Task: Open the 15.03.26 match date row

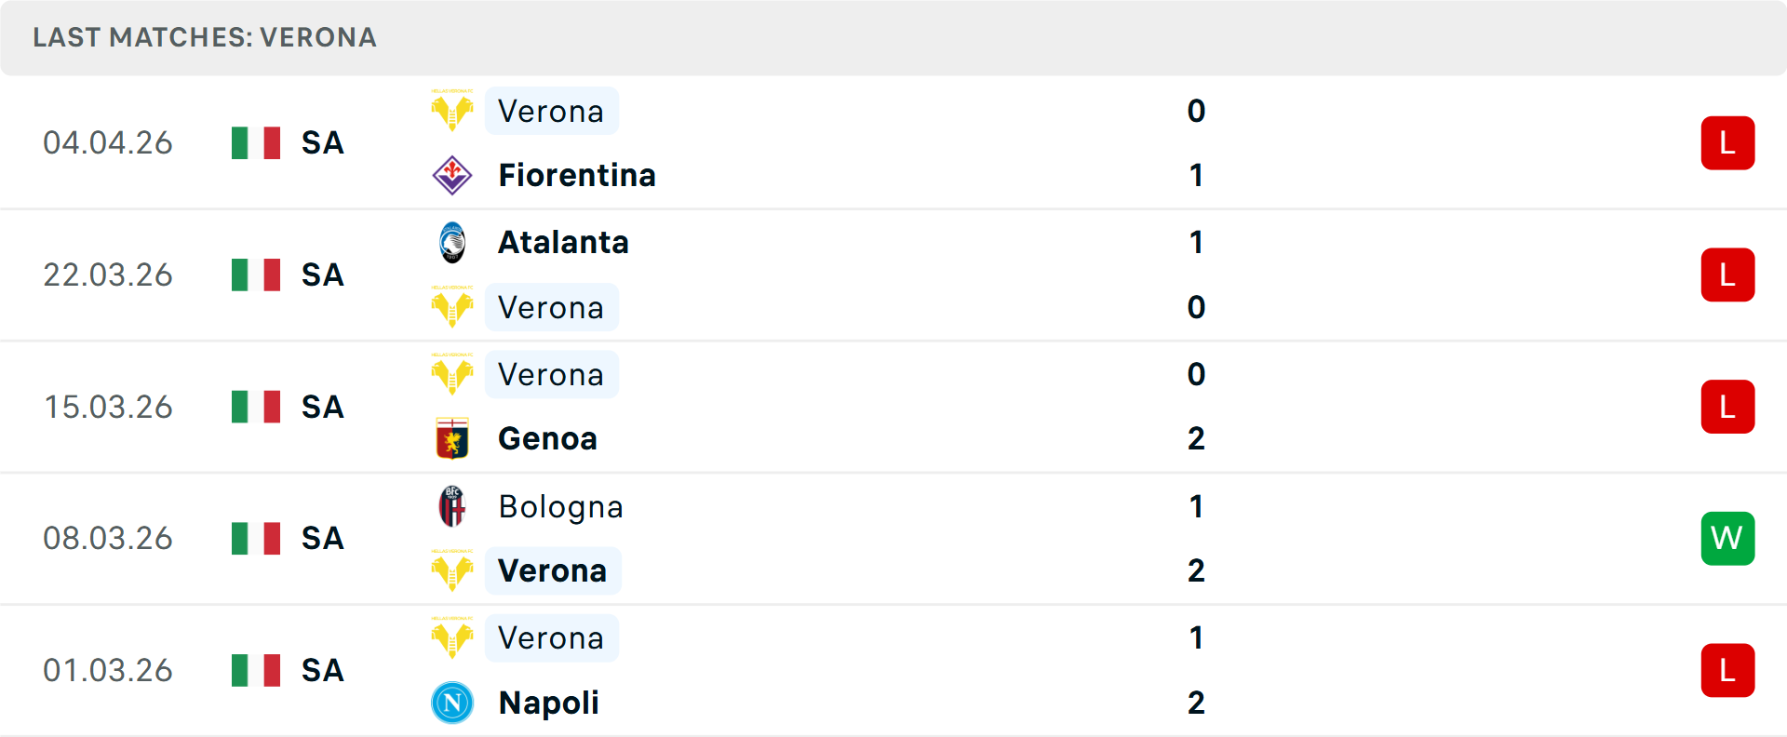Action: click(x=108, y=407)
